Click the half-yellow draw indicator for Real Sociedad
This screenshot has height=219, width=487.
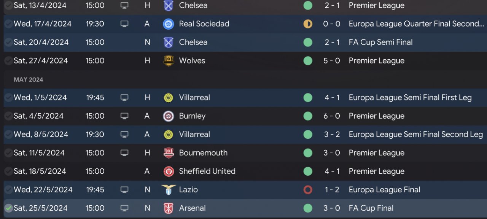(x=308, y=24)
